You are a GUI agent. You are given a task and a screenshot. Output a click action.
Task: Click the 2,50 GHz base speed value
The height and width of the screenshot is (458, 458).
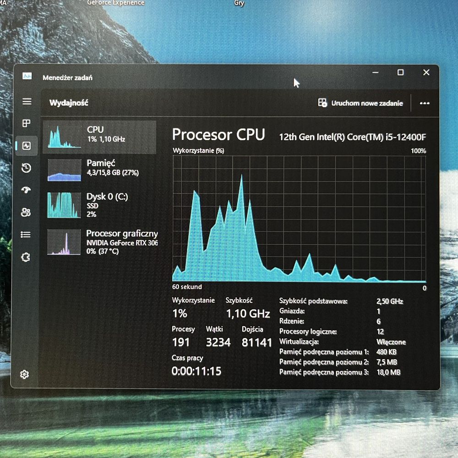[x=390, y=301]
